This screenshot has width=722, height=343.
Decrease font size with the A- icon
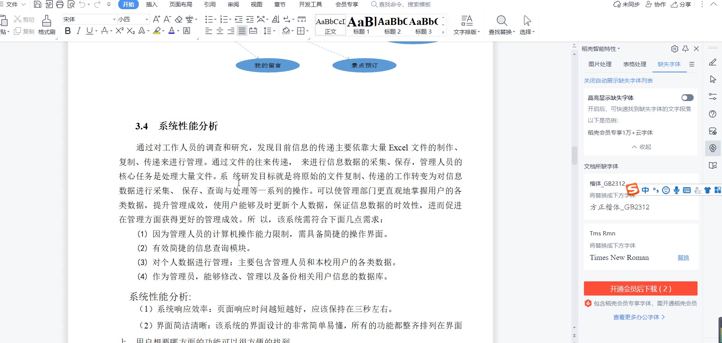[167, 19]
